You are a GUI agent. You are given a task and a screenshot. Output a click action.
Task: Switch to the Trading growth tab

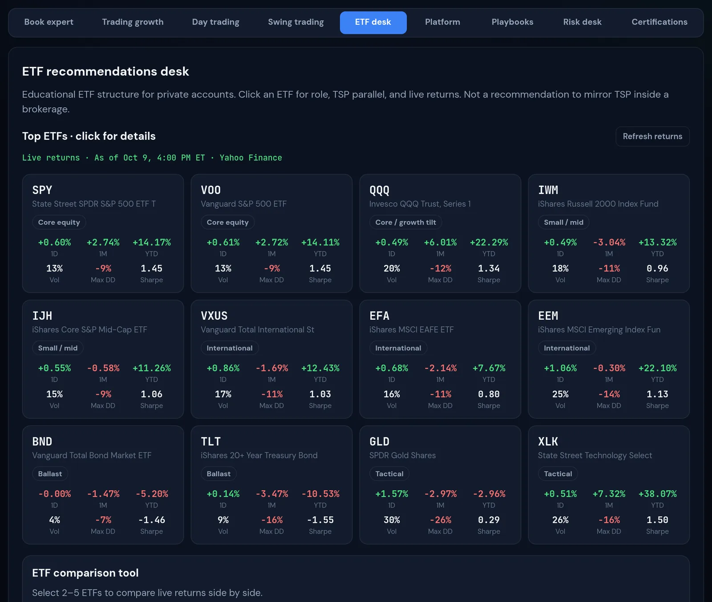pyautogui.click(x=133, y=22)
